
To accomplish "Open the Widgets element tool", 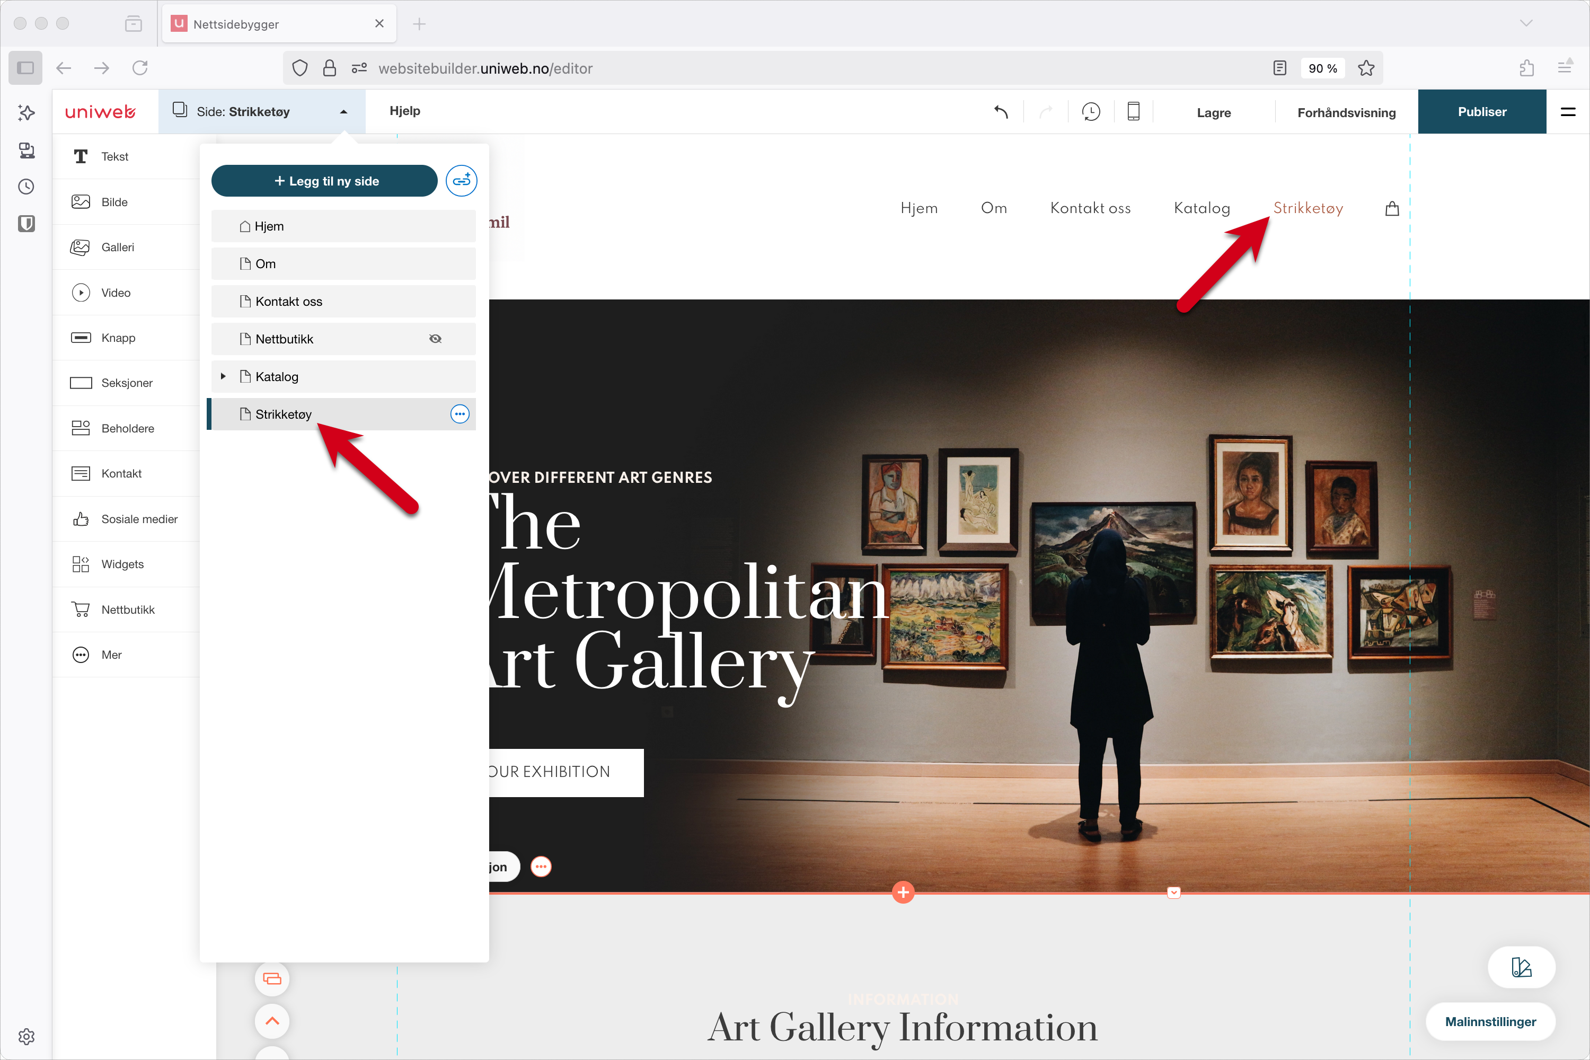I will pyautogui.click(x=127, y=564).
